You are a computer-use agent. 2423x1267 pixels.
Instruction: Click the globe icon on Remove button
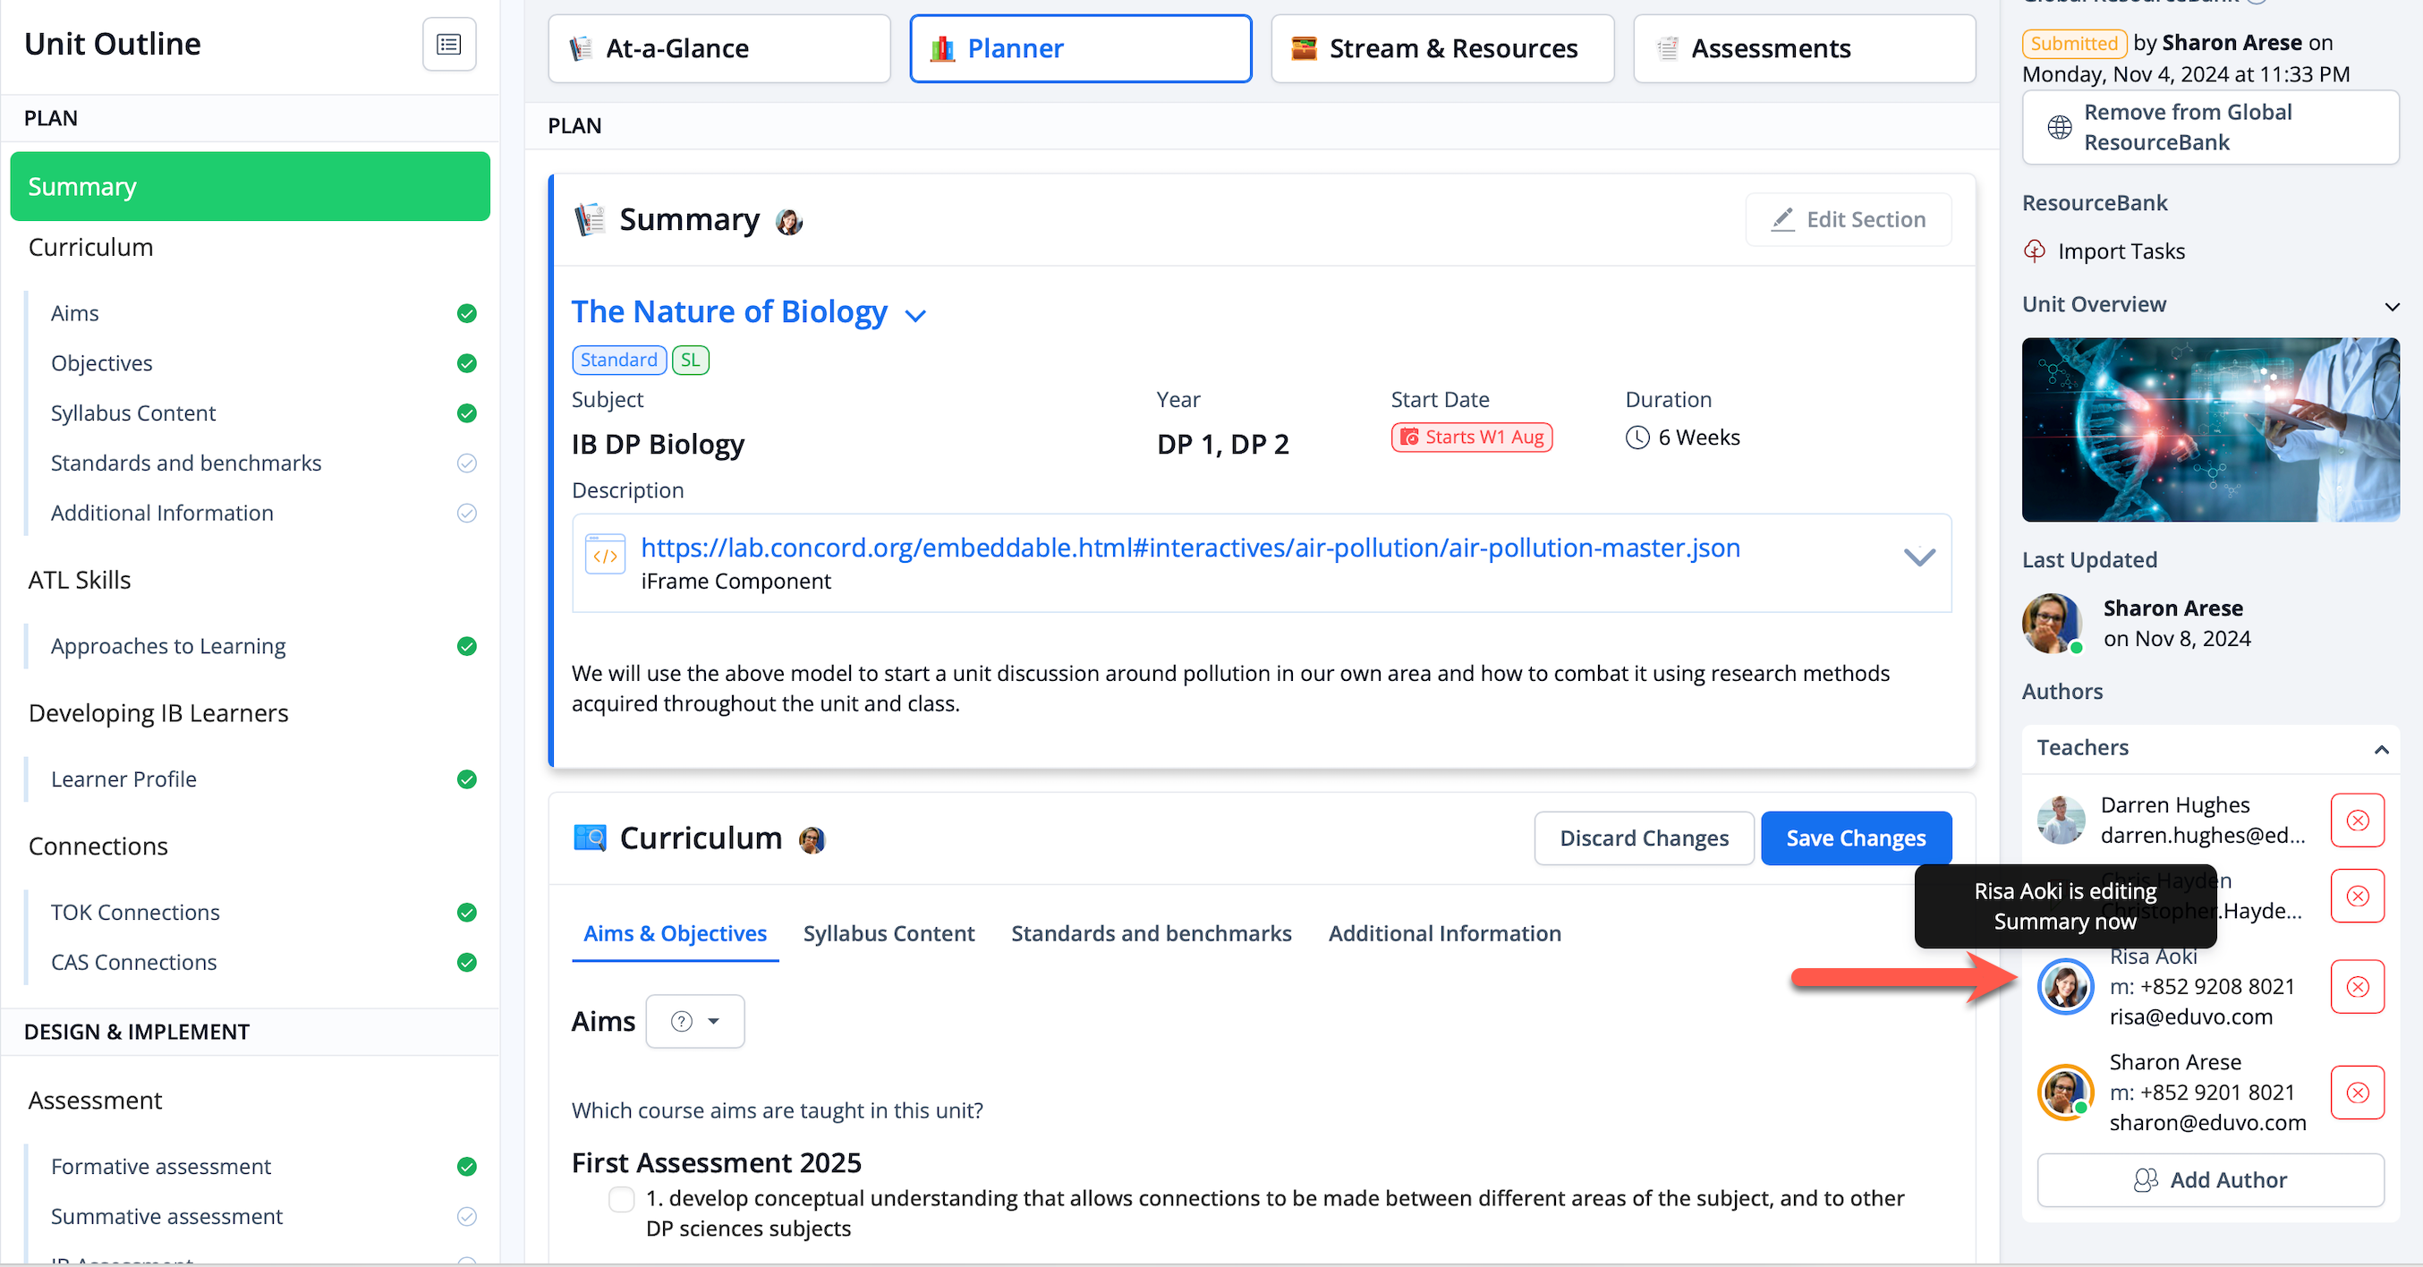(x=2059, y=127)
